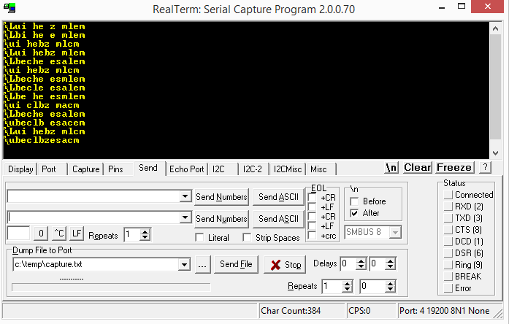The width and height of the screenshot is (509, 324).
Task: Click the LF button
Action: [77, 234]
